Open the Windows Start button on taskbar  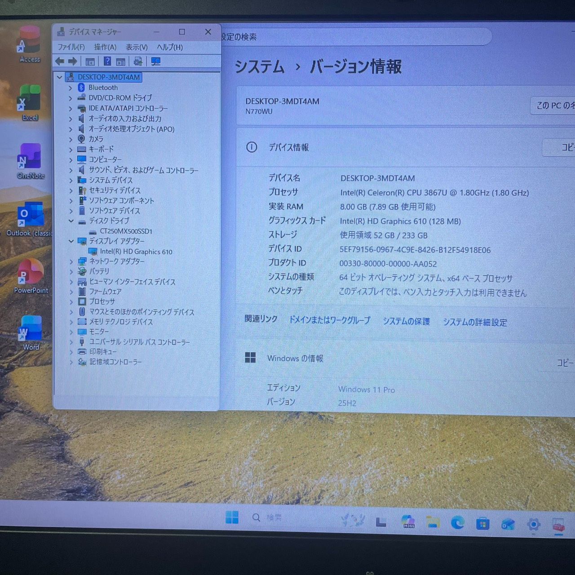[x=232, y=517]
